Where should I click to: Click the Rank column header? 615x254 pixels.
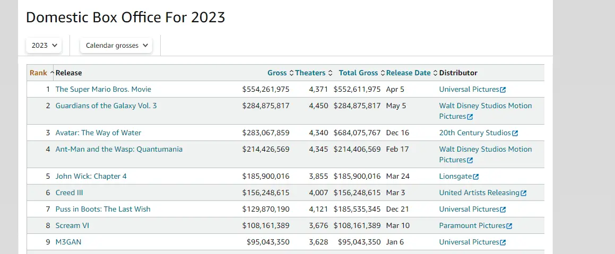click(x=38, y=73)
